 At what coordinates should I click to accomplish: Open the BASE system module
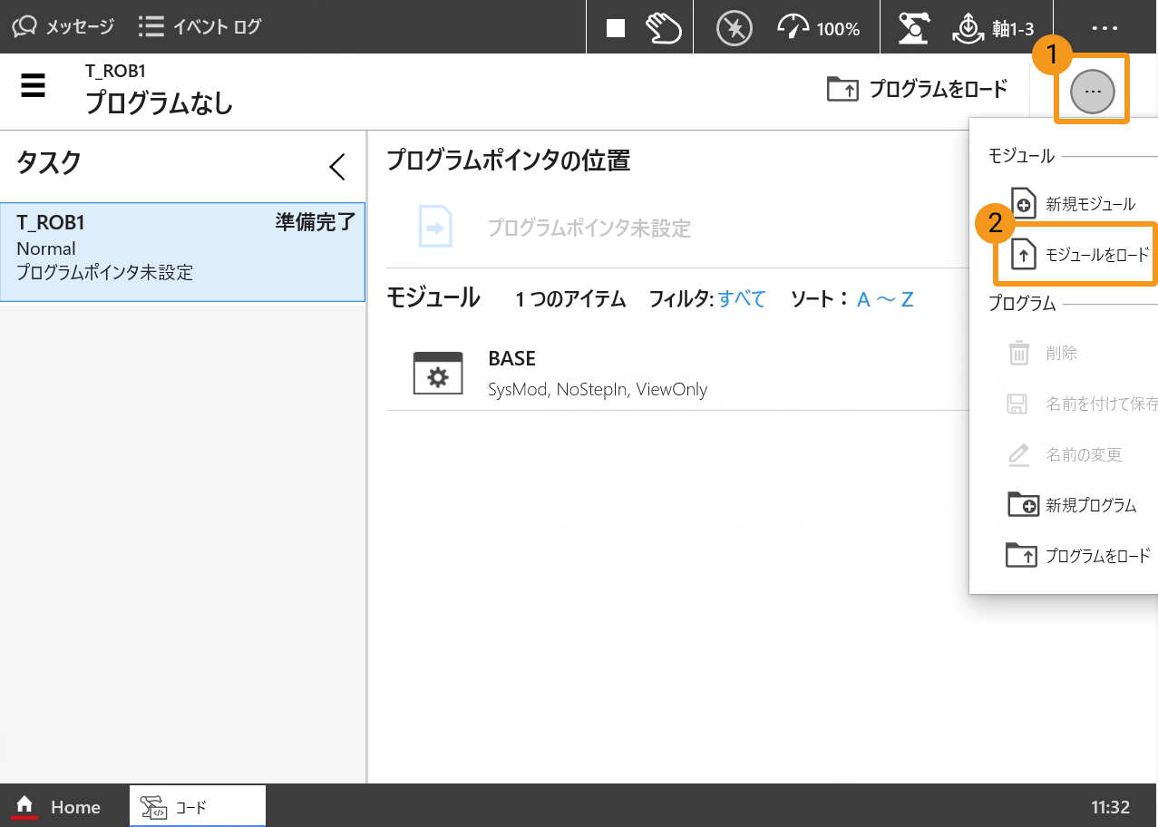point(560,372)
